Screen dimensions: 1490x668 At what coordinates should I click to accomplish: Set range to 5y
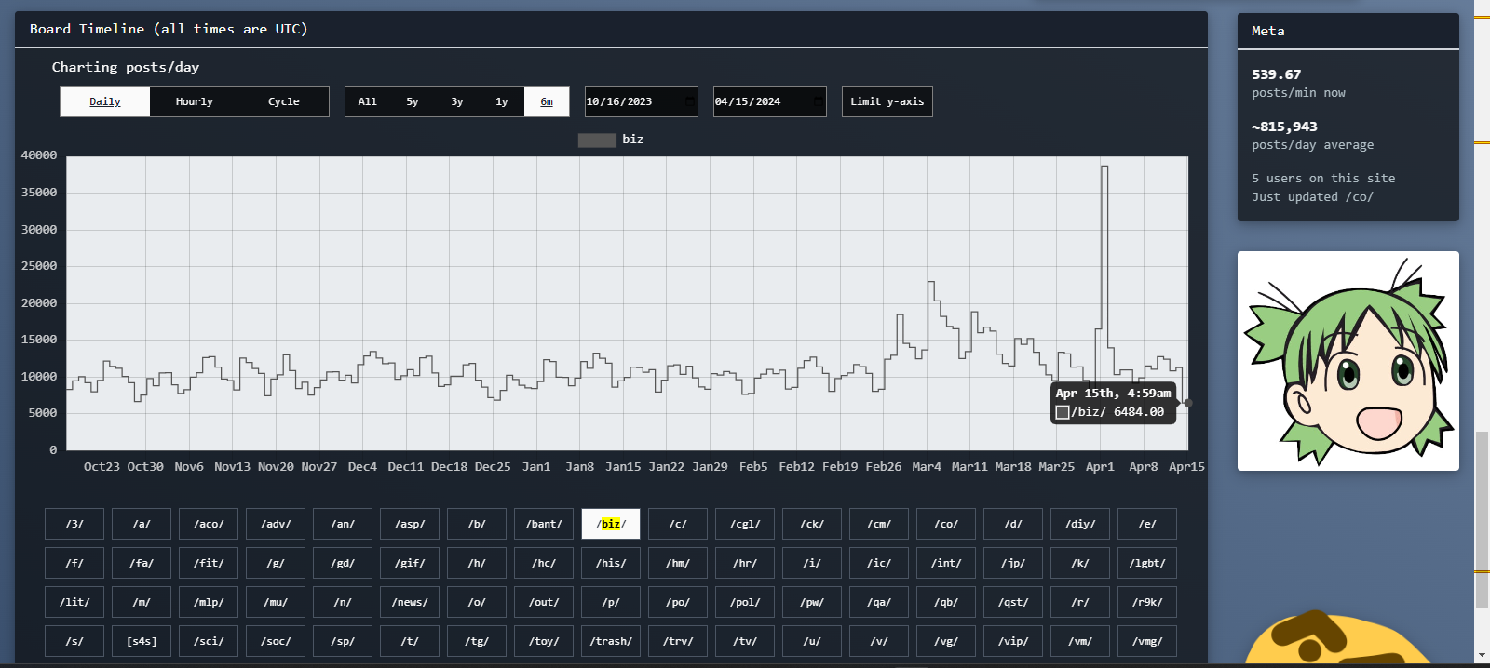point(413,101)
